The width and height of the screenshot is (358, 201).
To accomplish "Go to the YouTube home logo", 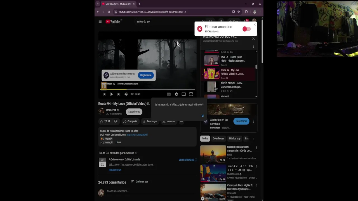I will pyautogui.click(x=113, y=21).
